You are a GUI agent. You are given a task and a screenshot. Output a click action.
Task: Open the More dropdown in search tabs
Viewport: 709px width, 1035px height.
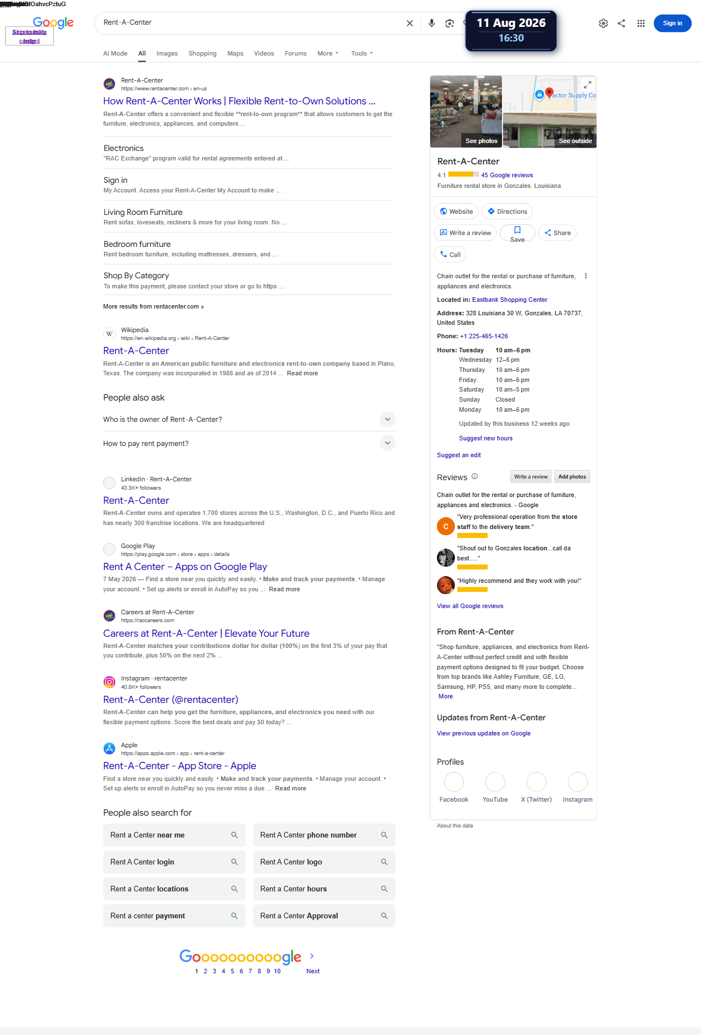(x=328, y=53)
